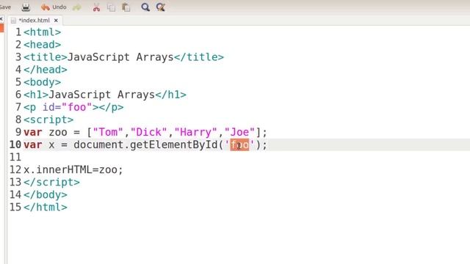The image size is (470, 264).
Task: Click the </script> closing tag
Action: point(52,182)
